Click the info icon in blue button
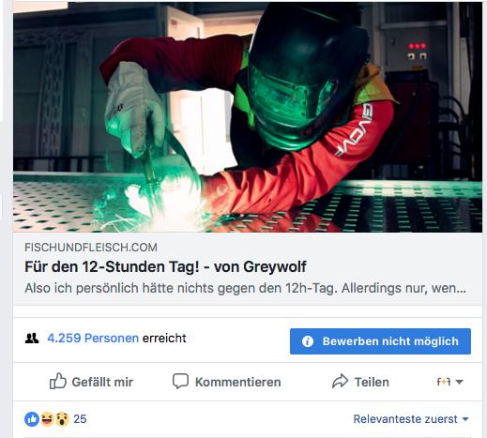This screenshot has height=438, width=487. (x=308, y=341)
